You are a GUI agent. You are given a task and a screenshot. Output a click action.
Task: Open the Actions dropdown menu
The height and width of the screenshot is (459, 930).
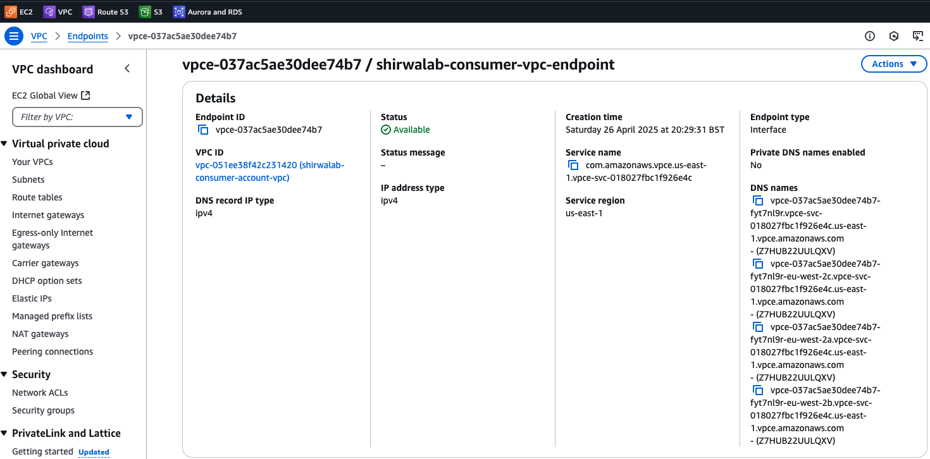pyautogui.click(x=894, y=64)
